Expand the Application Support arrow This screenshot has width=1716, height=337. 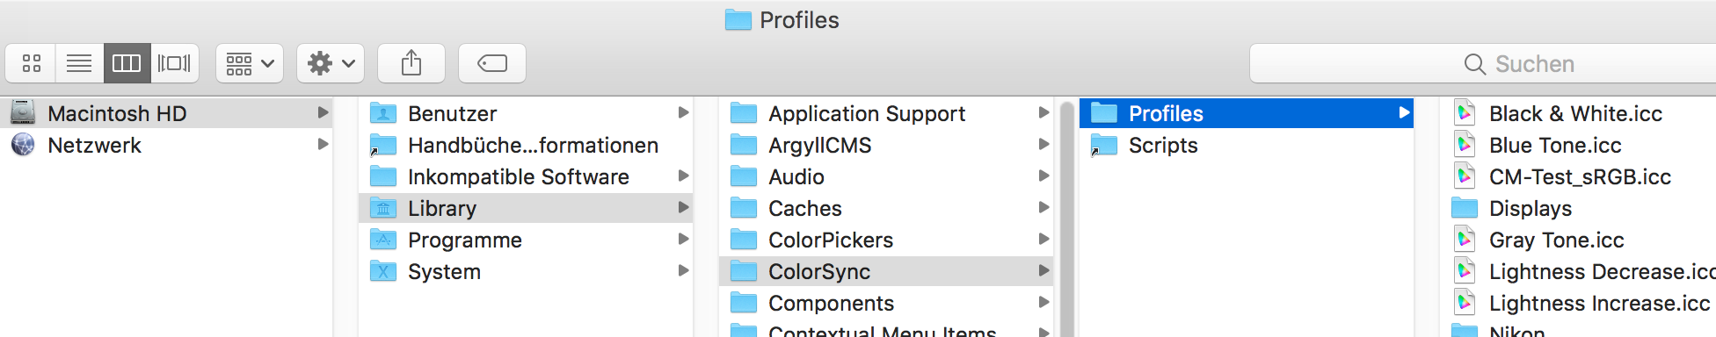tap(1043, 112)
